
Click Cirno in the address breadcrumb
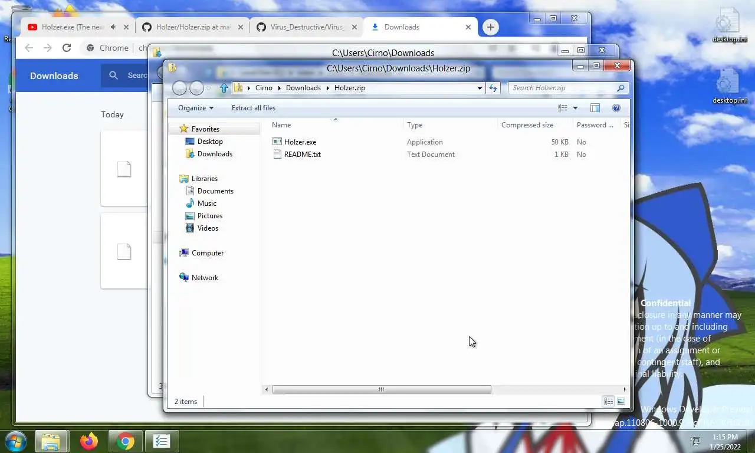pyautogui.click(x=264, y=88)
